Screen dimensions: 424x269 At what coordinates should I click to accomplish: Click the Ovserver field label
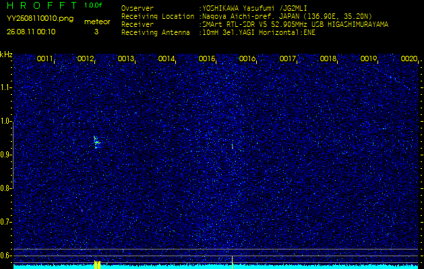point(138,9)
